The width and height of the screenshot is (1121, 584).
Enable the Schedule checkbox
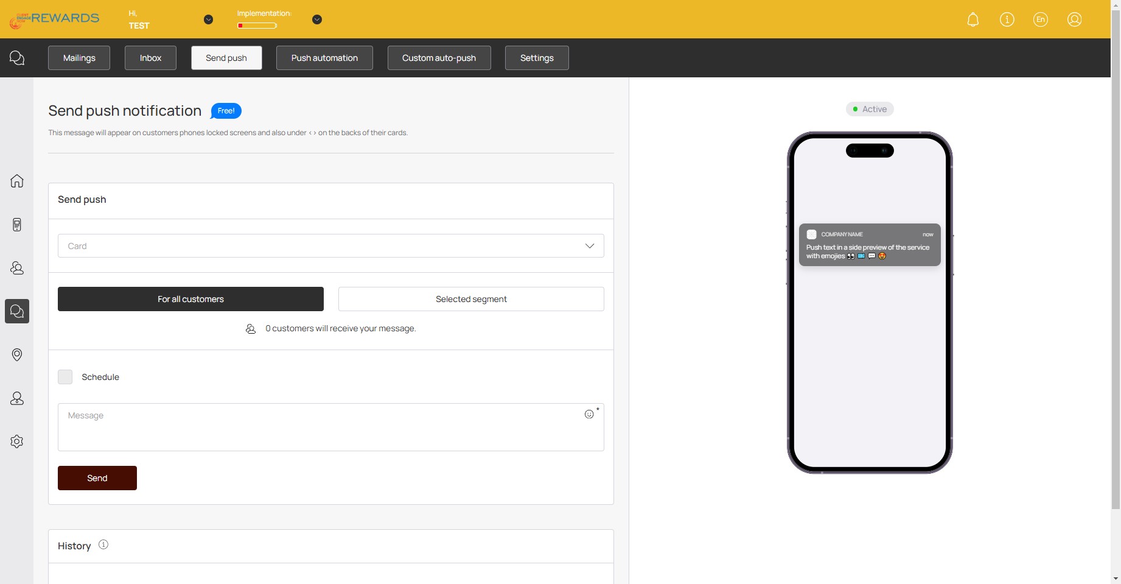(65, 377)
